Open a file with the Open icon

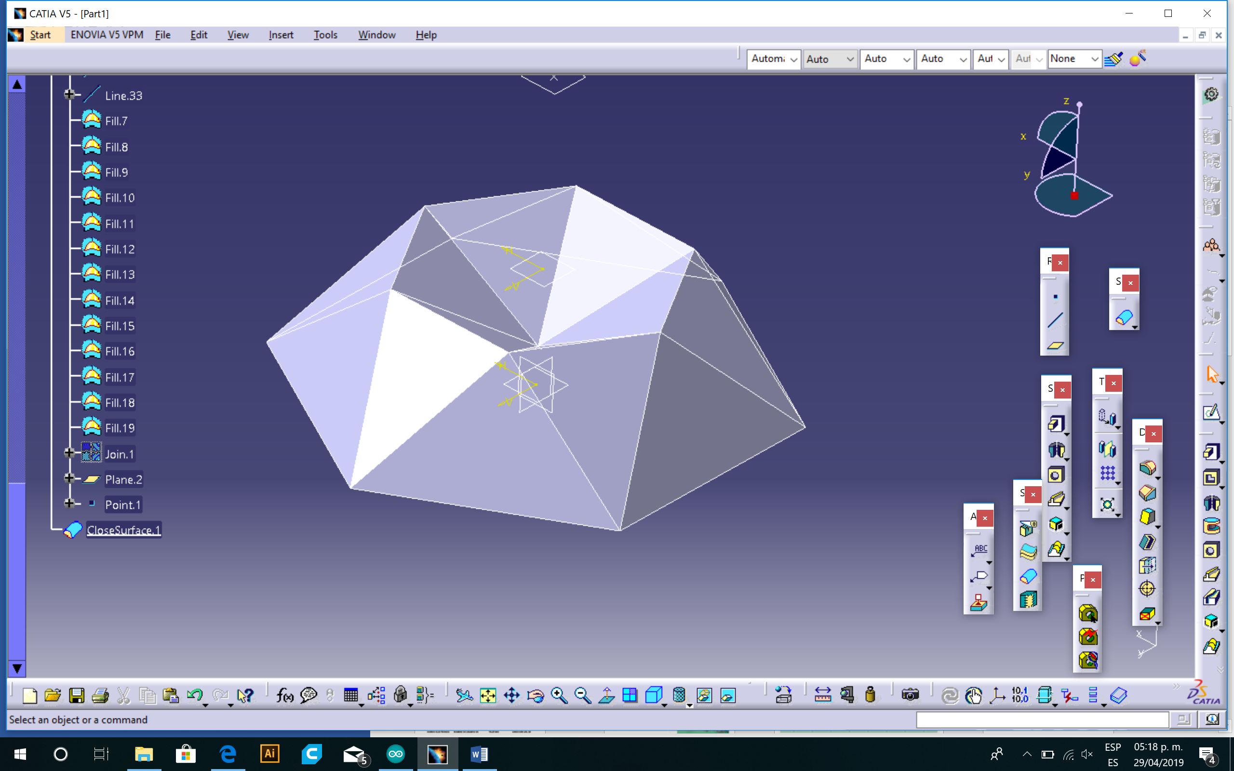(x=53, y=695)
